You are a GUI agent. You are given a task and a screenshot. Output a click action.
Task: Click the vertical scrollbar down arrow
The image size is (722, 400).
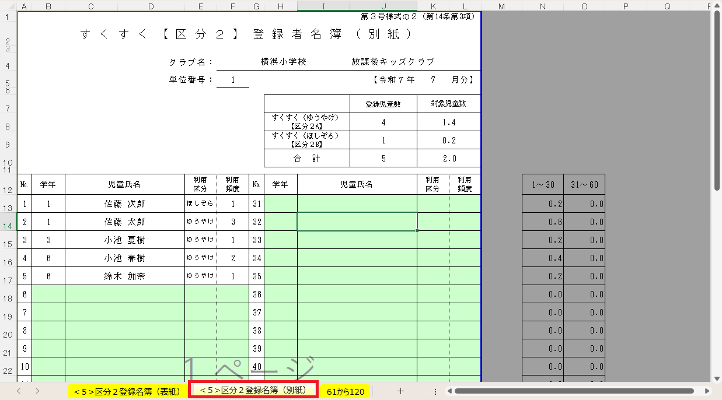point(717,378)
